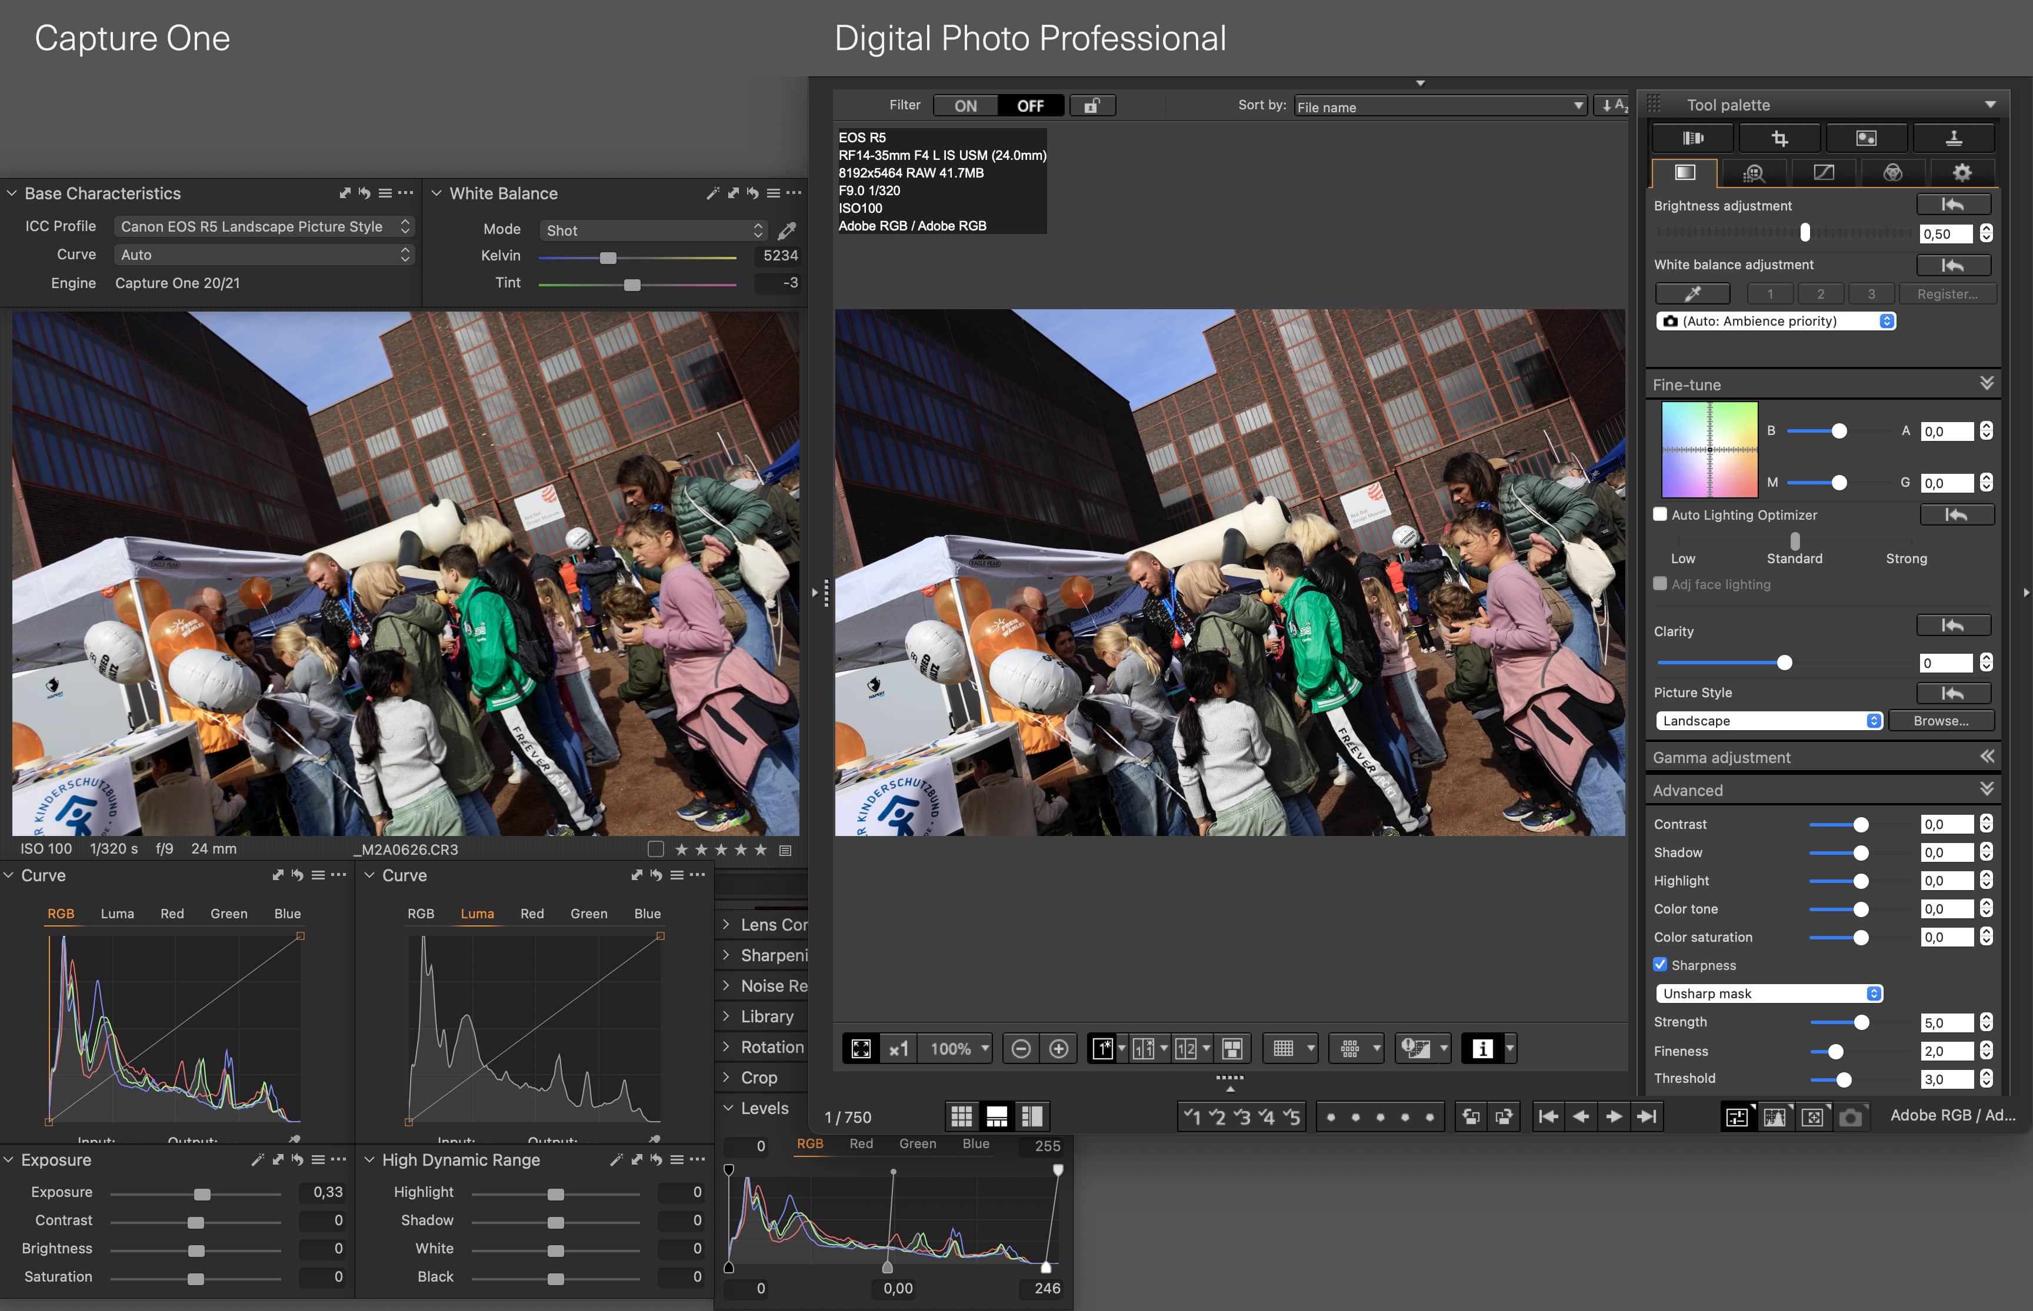Go to the next image arrow

click(1613, 1116)
